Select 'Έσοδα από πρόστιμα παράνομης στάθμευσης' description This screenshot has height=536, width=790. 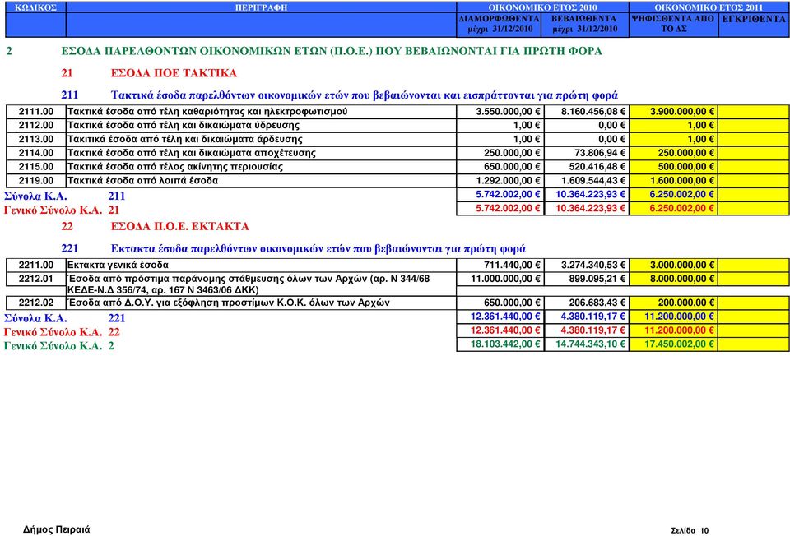tap(249, 284)
